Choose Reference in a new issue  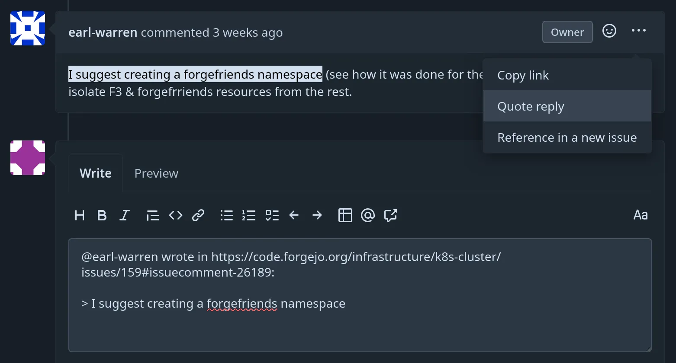click(567, 137)
